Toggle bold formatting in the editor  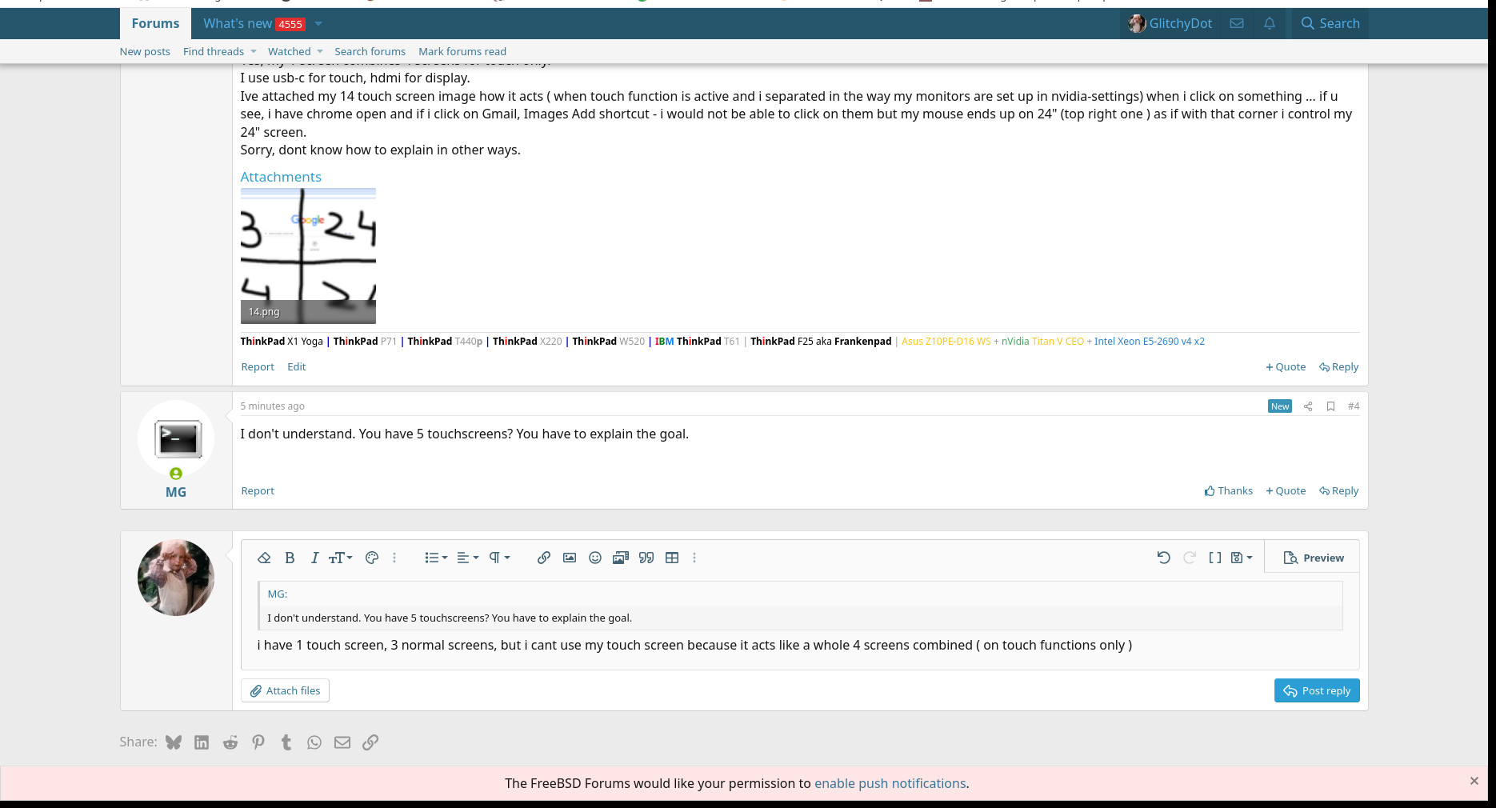[290, 558]
